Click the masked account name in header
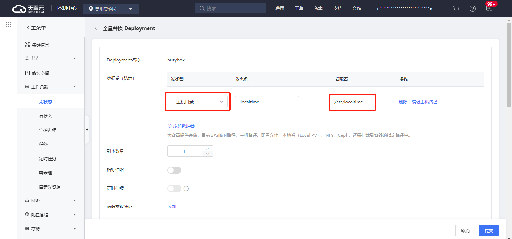This screenshot has width=512, height=239. tap(405, 9)
